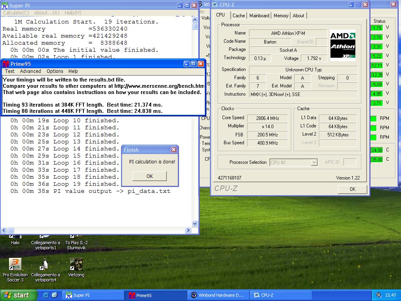The image size is (401, 301).
Task: Click Name field AMD Athlon XP-M
Action: (x=288, y=33)
